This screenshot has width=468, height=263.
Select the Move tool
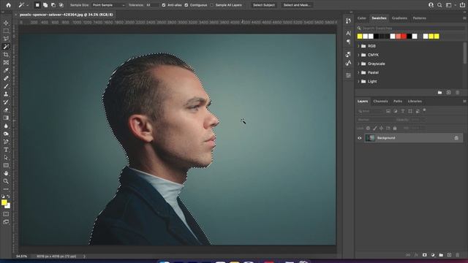point(6,23)
